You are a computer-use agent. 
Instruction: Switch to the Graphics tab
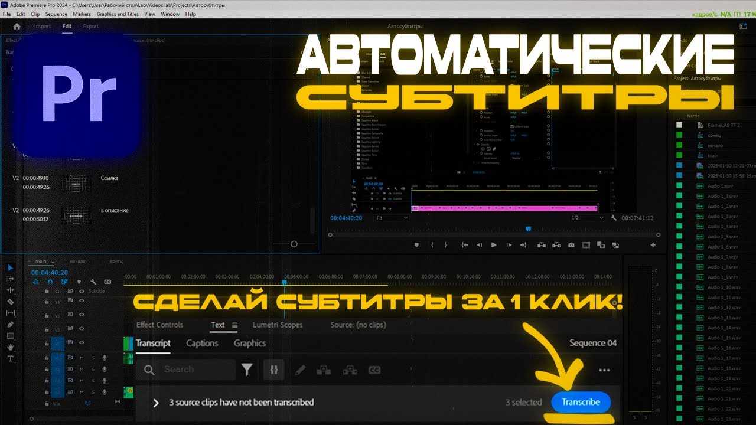point(250,343)
